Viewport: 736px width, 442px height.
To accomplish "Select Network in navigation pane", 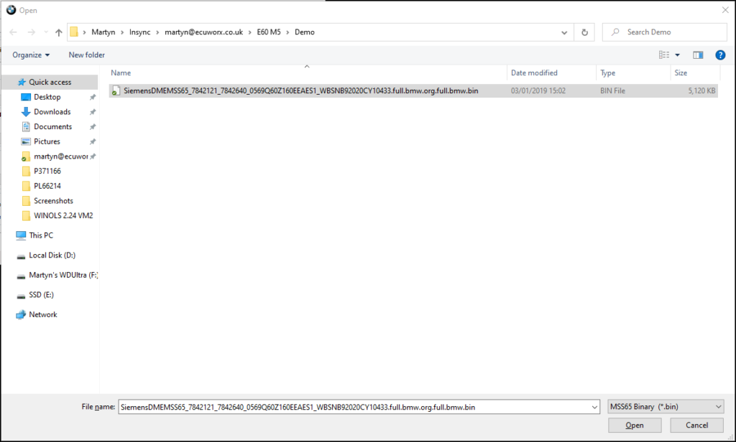I will coord(42,314).
